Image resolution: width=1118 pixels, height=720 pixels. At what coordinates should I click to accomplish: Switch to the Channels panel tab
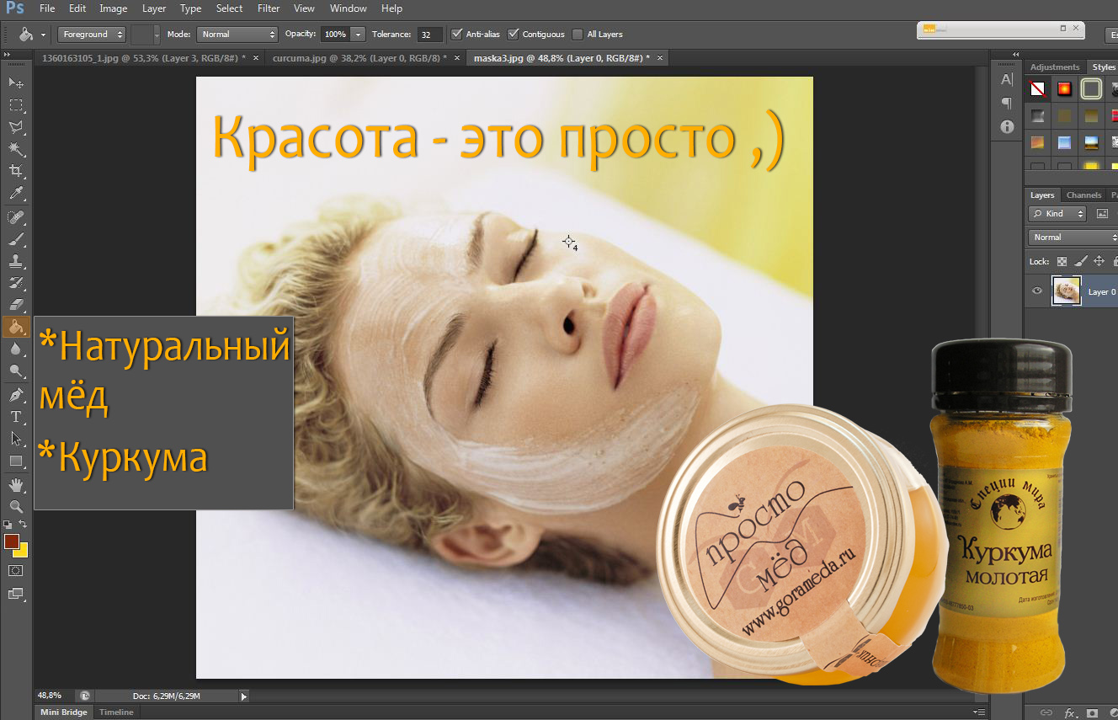(1083, 195)
